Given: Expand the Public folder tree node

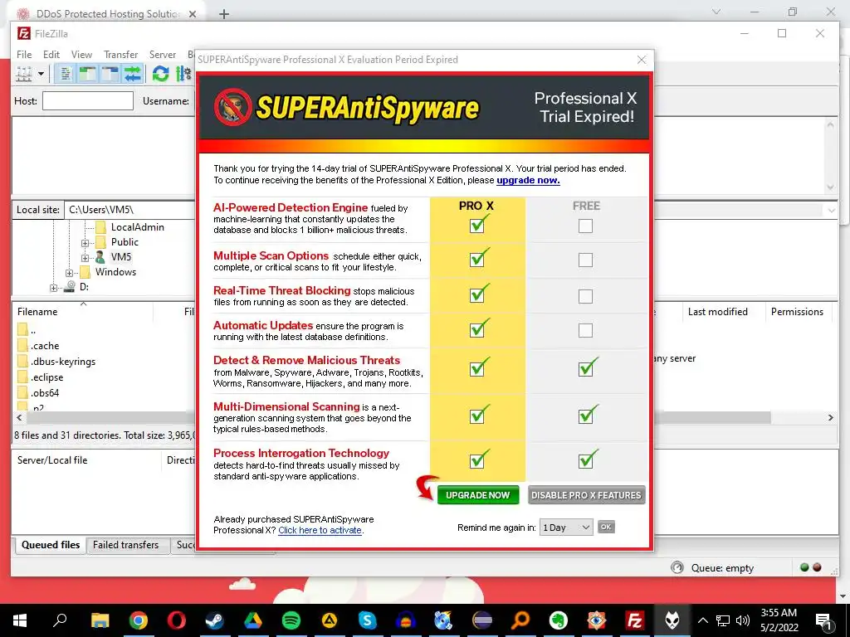Looking at the screenshot, I should 85,243.
